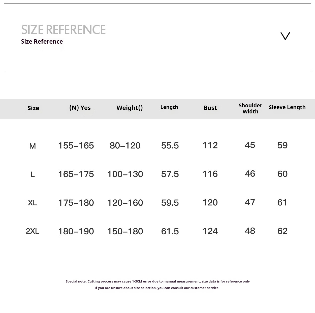Viewport: 315px width, 313px height.
Task: Collapse the Size Reference section chevron
Action: [285, 36]
